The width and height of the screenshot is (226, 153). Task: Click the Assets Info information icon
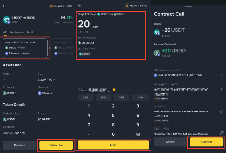coord(24,65)
